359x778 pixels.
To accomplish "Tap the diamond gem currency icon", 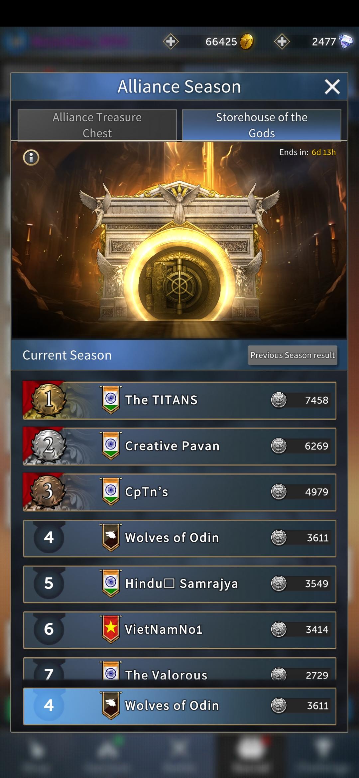I will click(346, 42).
